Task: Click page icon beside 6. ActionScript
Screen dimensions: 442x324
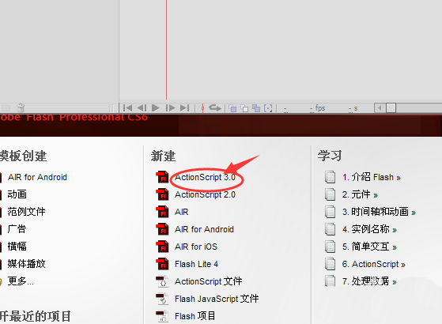Action: pos(330,264)
